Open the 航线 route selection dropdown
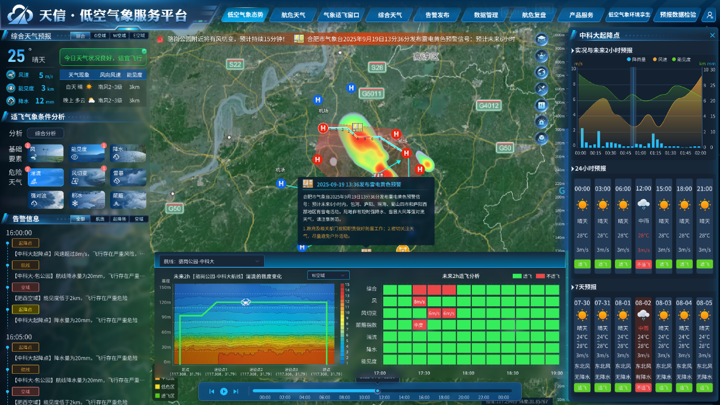Screen dimensions: 720x405 211,261
